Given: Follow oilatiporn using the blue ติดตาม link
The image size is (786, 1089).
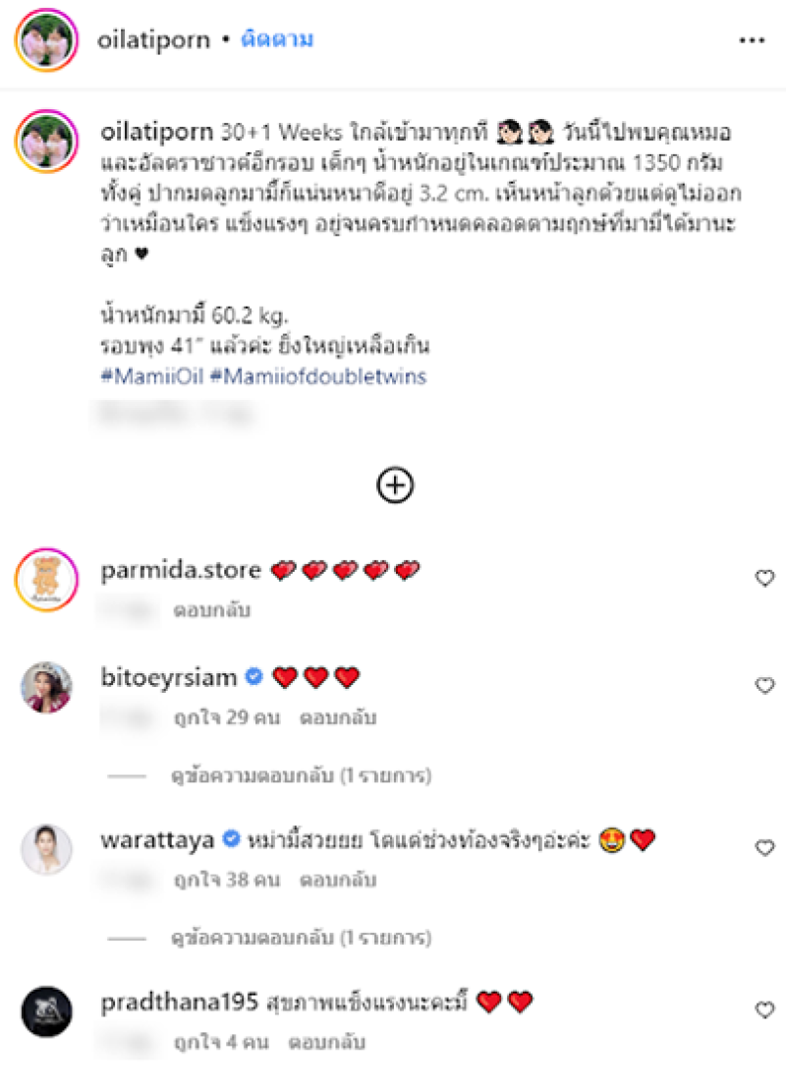Looking at the screenshot, I should [x=277, y=39].
